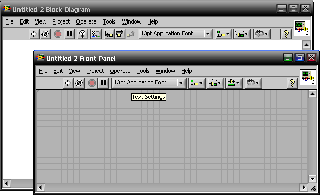The height and width of the screenshot is (195, 321).
Task: Click Step Into button in Block Diagram
Action: coord(109,34)
